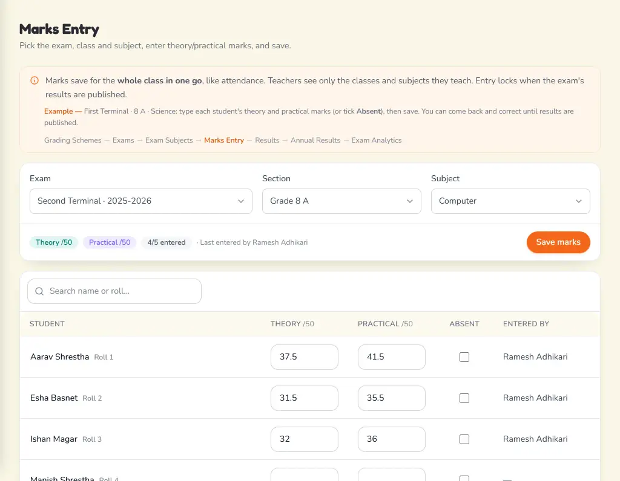Click the Theory /50 badge

pyautogui.click(x=54, y=242)
